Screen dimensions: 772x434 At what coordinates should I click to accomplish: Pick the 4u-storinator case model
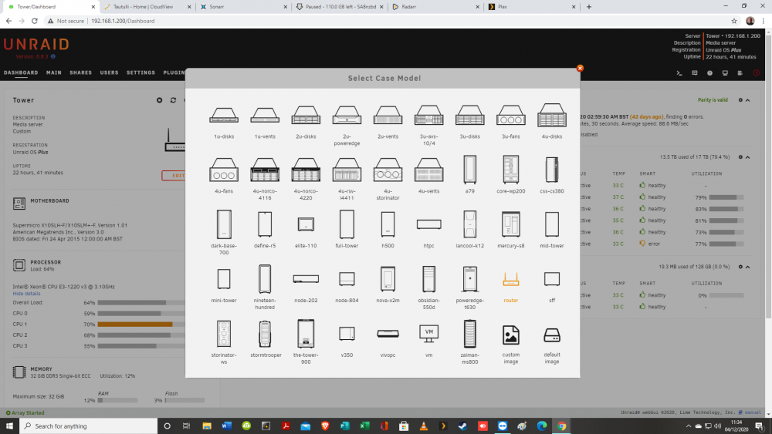coord(388,170)
